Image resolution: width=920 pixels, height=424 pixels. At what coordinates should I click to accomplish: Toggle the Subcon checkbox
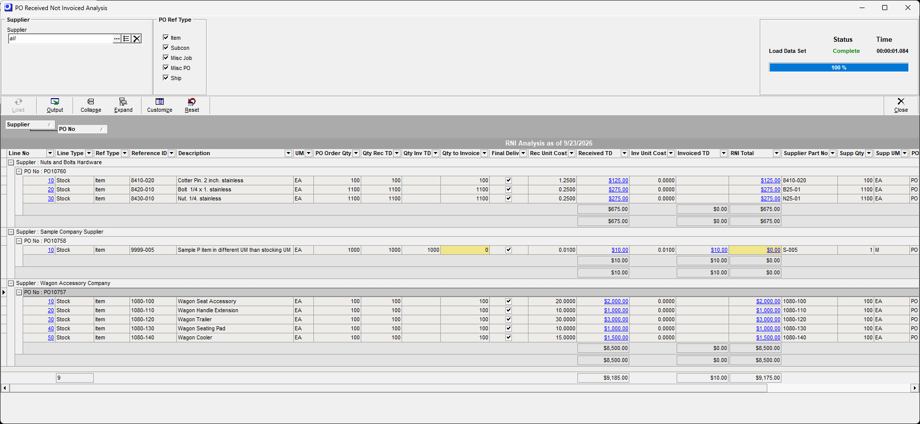166,47
